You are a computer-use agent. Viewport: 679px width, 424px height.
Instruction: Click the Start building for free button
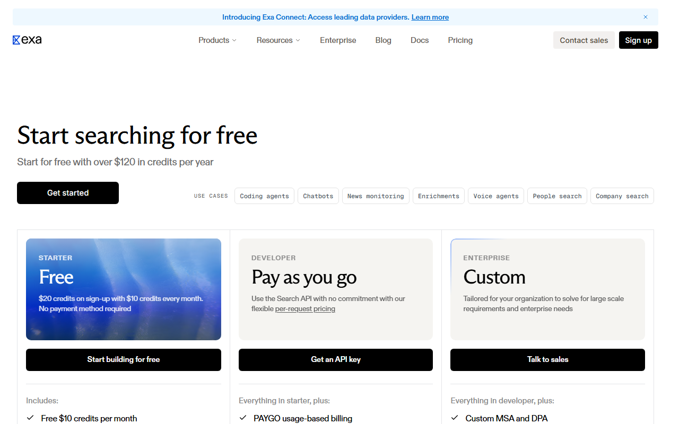124,360
